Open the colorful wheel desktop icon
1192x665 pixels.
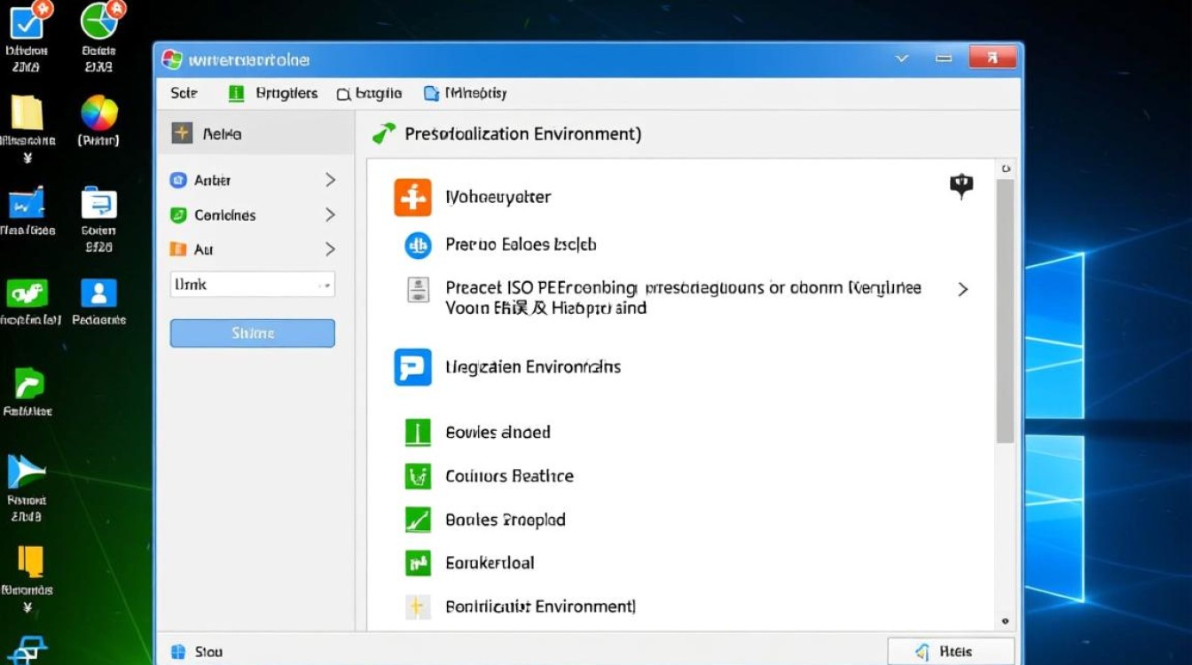(x=99, y=113)
